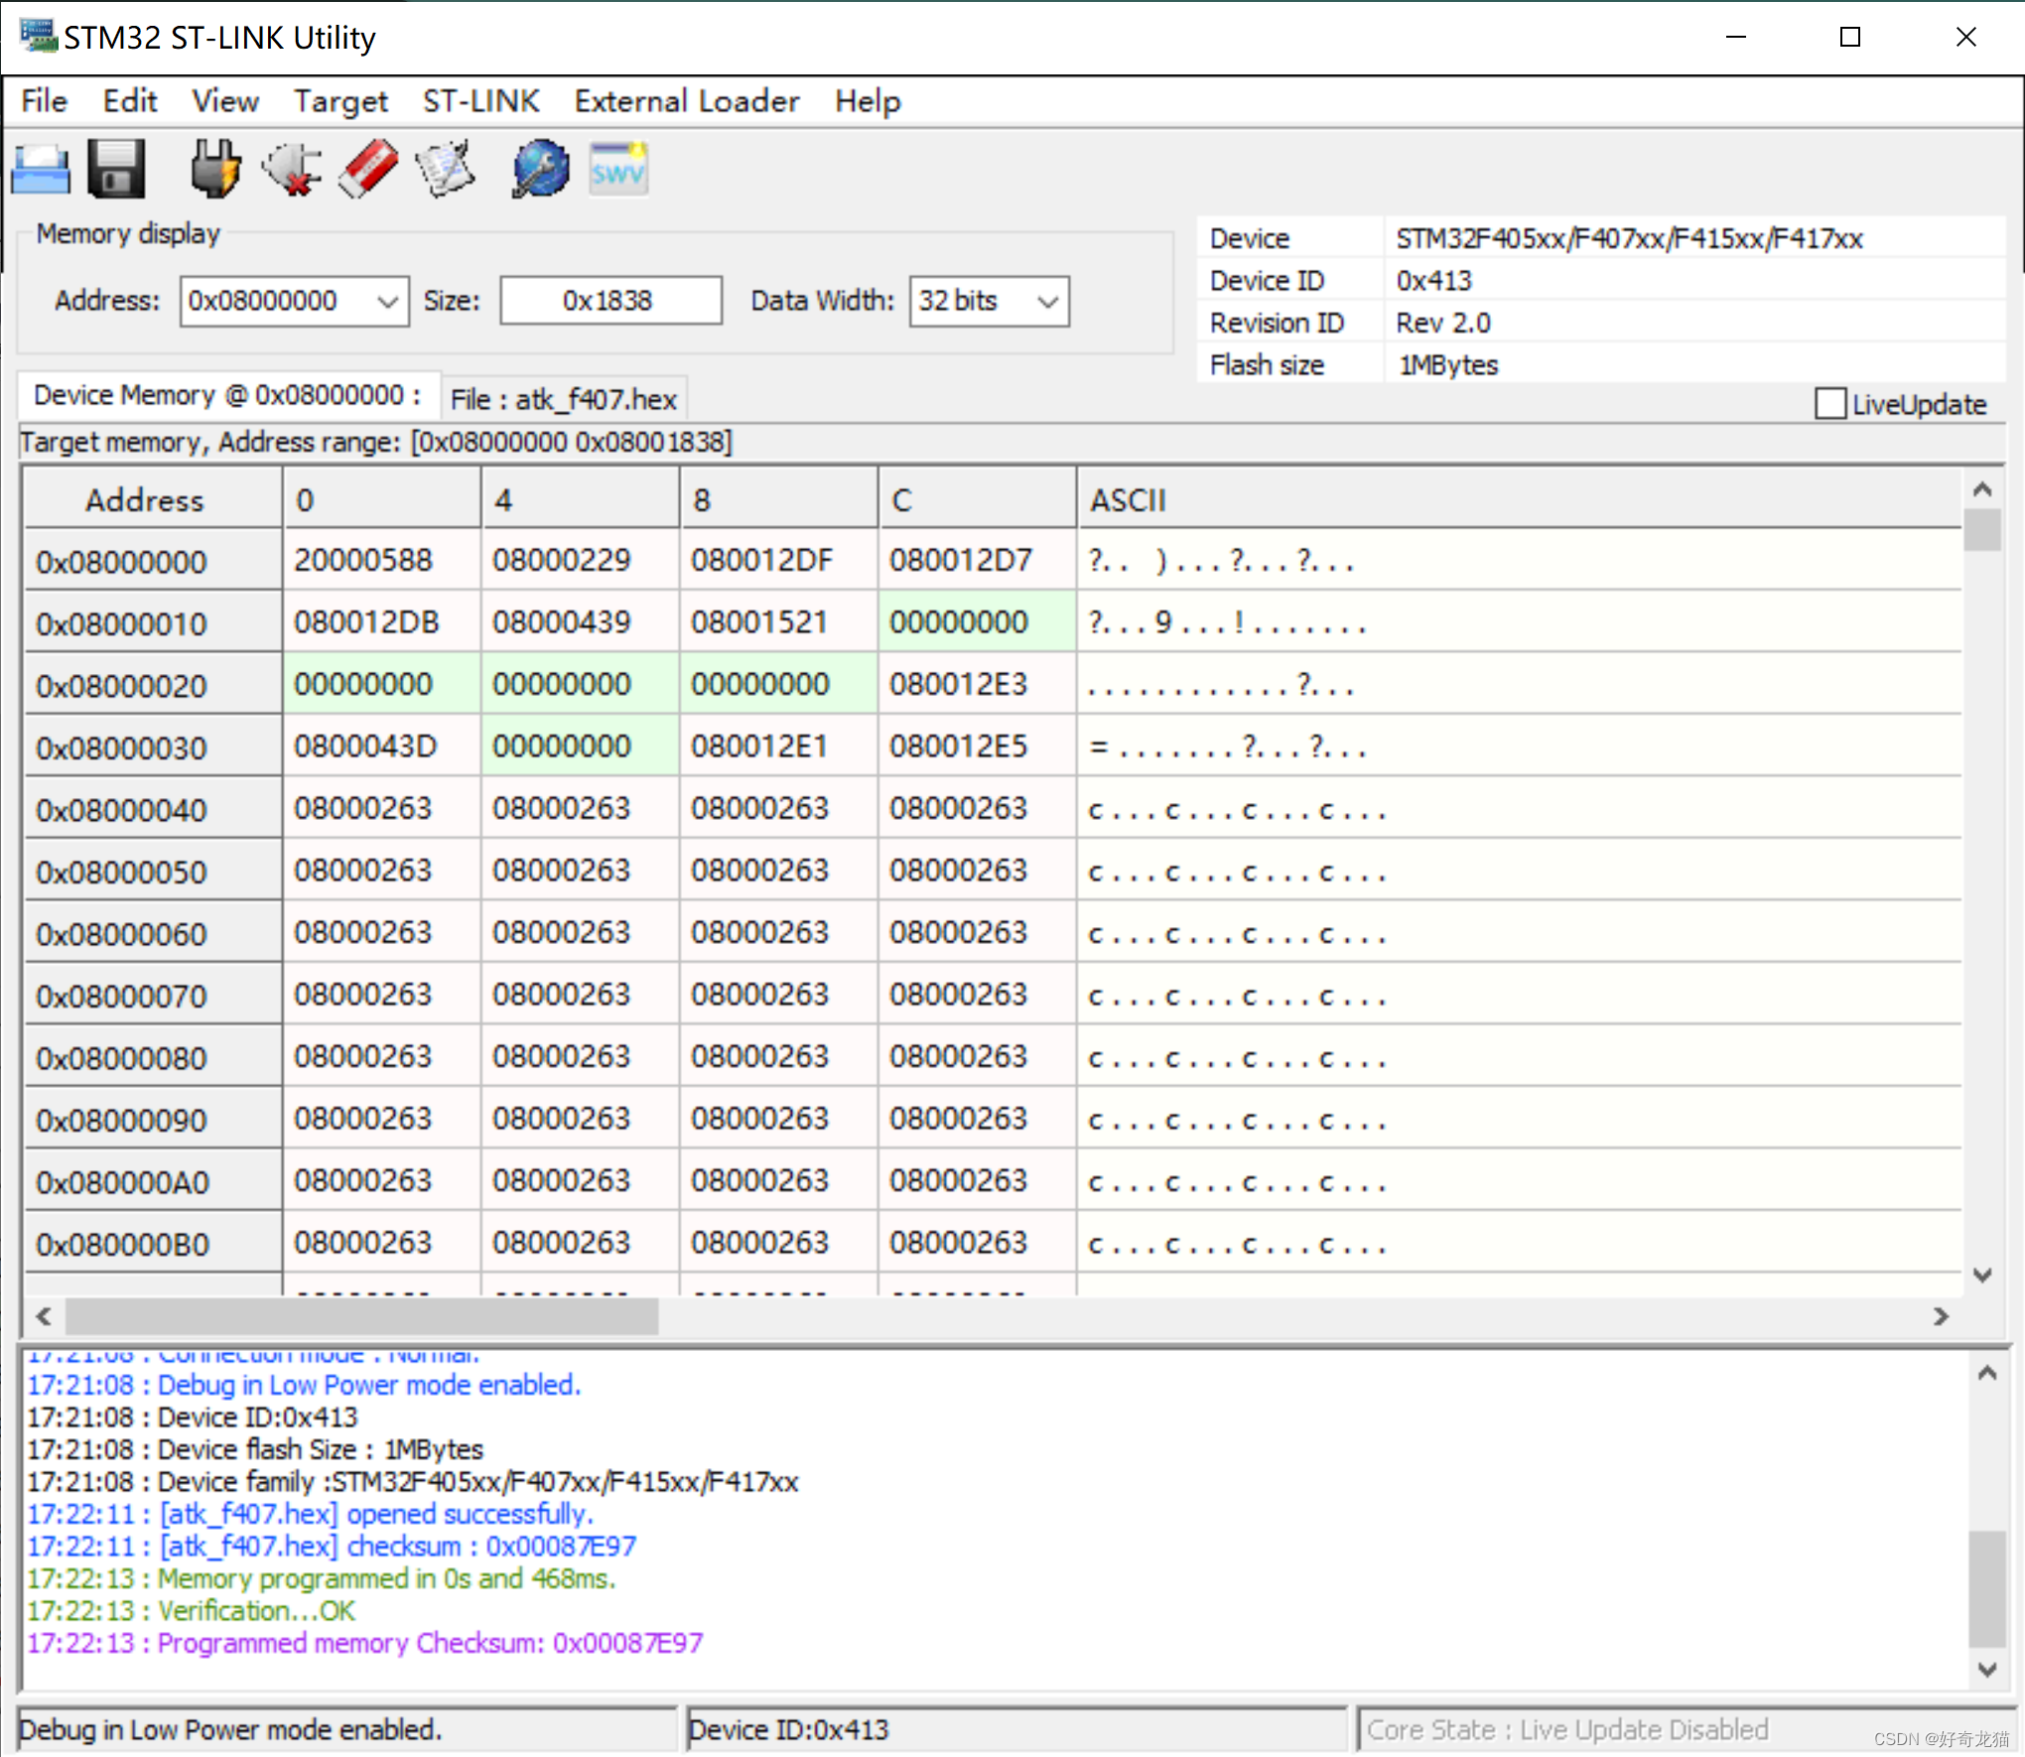
Task: Select cell 08000439 in row 0x08000010
Action: click(581, 622)
